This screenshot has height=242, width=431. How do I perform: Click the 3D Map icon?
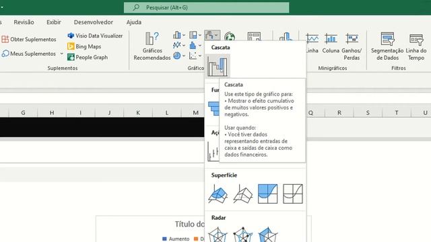tap(286, 36)
